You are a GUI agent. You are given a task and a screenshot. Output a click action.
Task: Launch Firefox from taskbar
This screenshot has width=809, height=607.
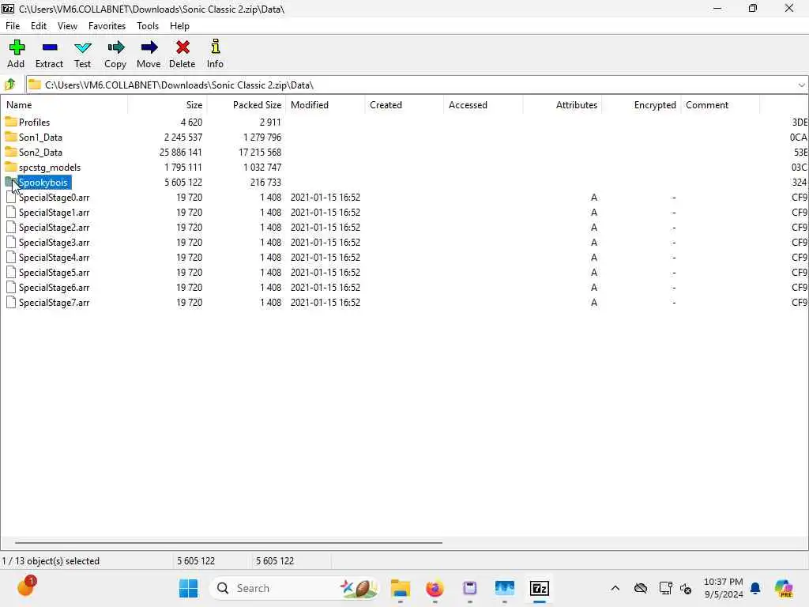(x=435, y=588)
